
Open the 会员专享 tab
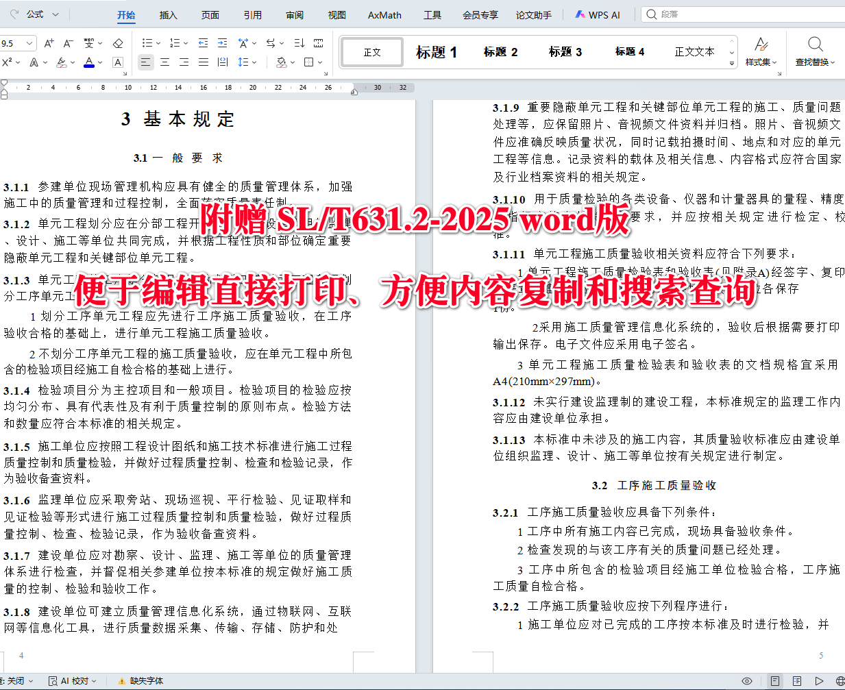[480, 15]
